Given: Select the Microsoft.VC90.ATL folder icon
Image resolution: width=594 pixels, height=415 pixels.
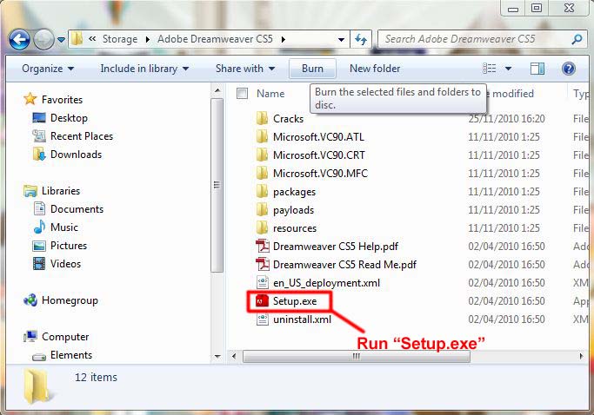Looking at the screenshot, I should [262, 136].
